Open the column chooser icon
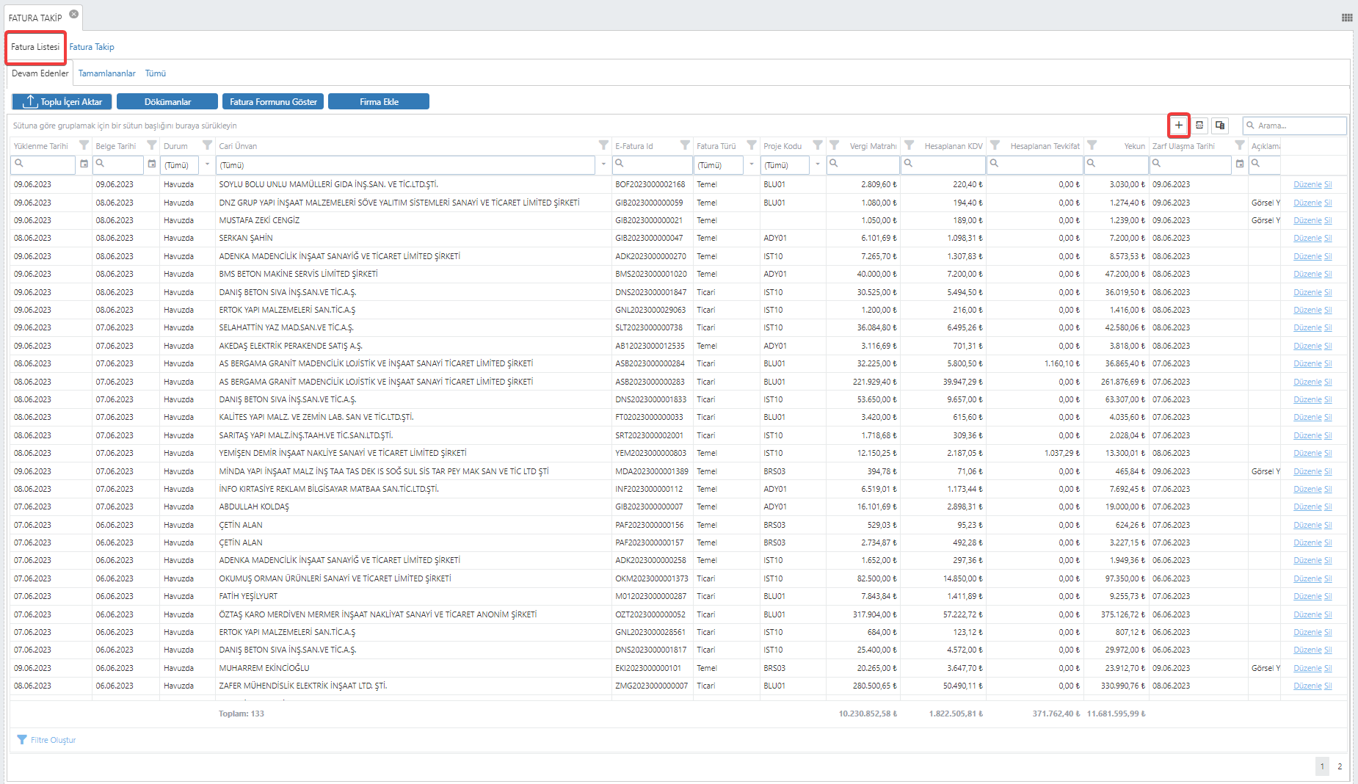1358x784 pixels. (1220, 126)
